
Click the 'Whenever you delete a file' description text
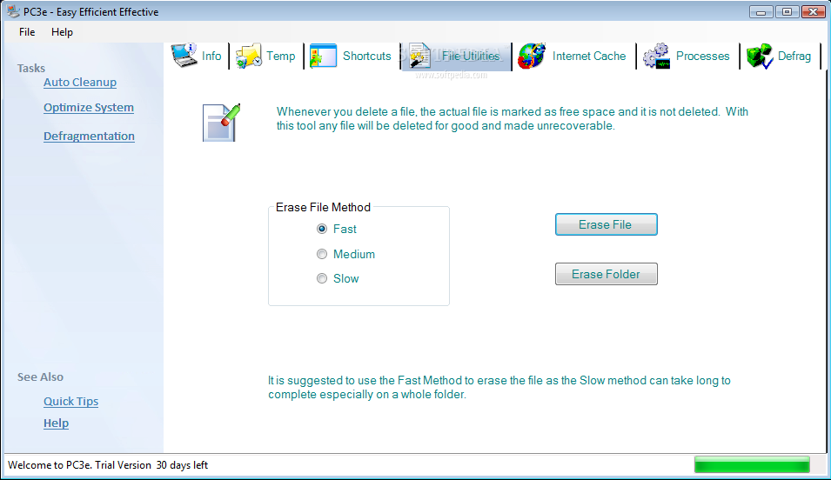click(512, 118)
